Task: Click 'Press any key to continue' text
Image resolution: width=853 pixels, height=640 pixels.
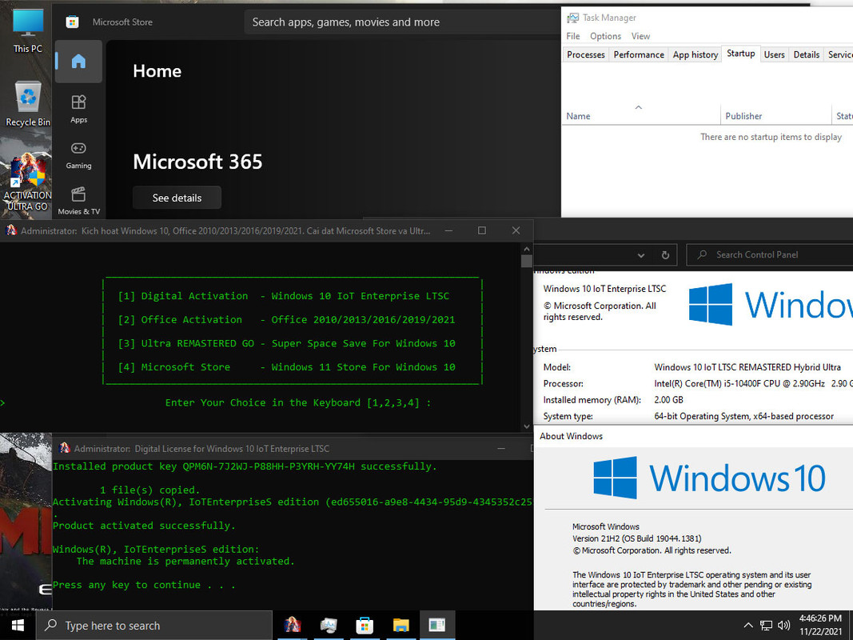Action: 144,585
